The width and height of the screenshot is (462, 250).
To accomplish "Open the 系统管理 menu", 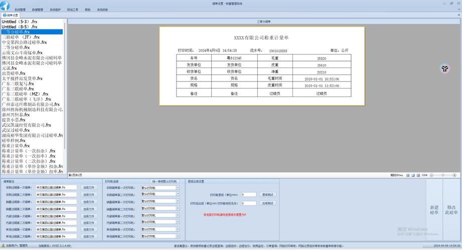I will point(20,9).
